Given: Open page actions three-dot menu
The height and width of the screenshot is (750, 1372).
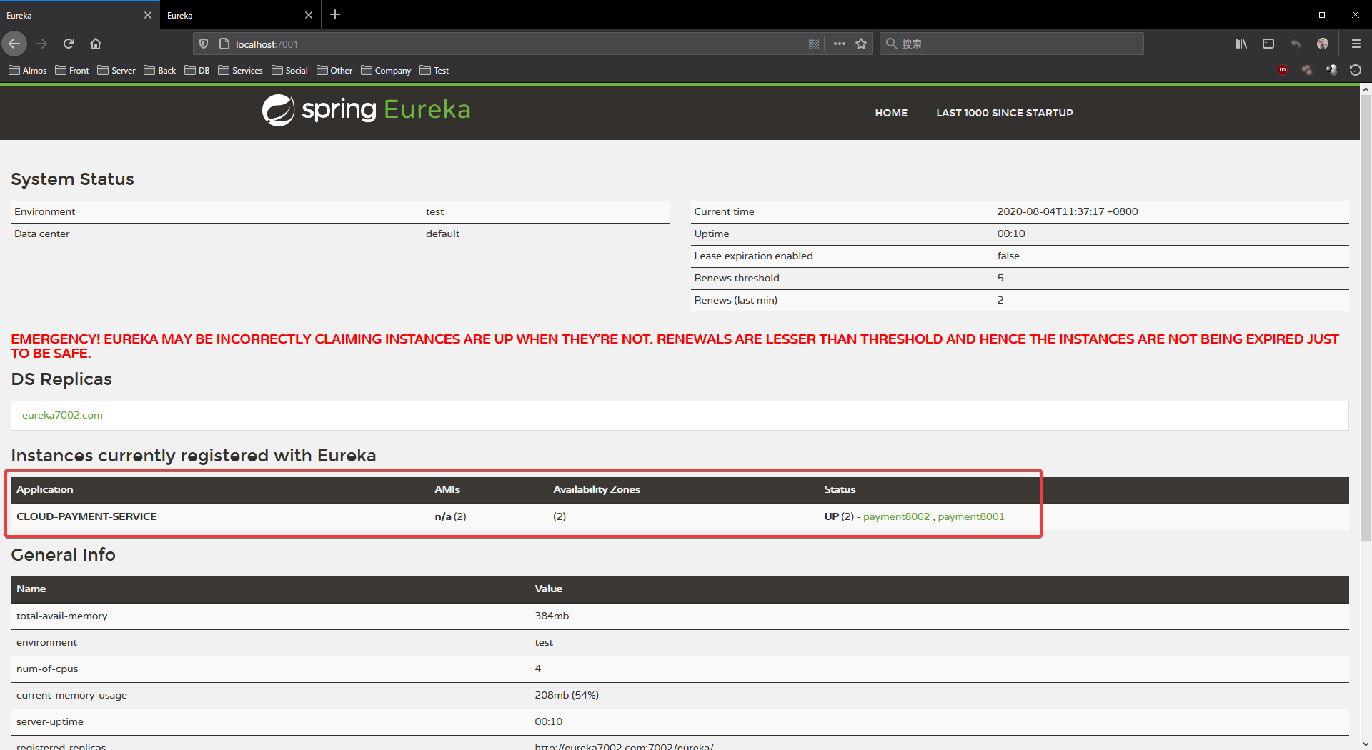Looking at the screenshot, I should point(840,44).
